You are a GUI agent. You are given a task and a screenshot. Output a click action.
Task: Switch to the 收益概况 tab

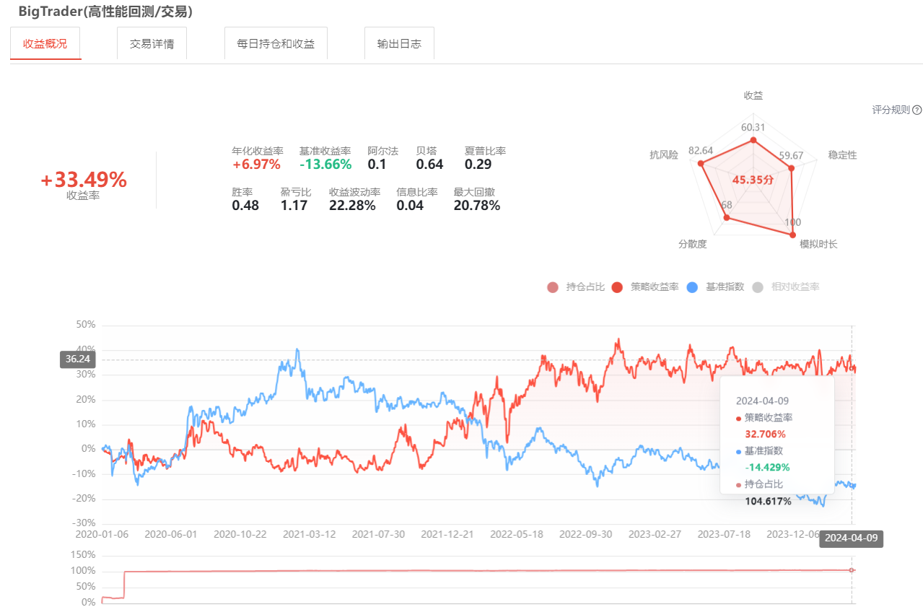(x=45, y=44)
